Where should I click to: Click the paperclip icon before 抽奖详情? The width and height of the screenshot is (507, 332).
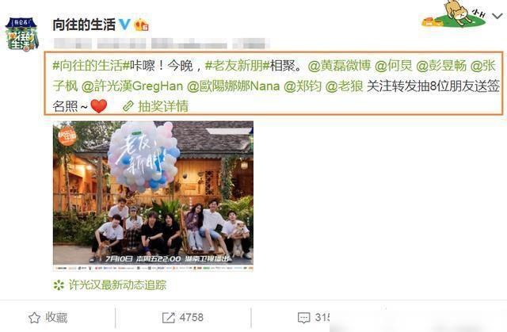pos(128,106)
